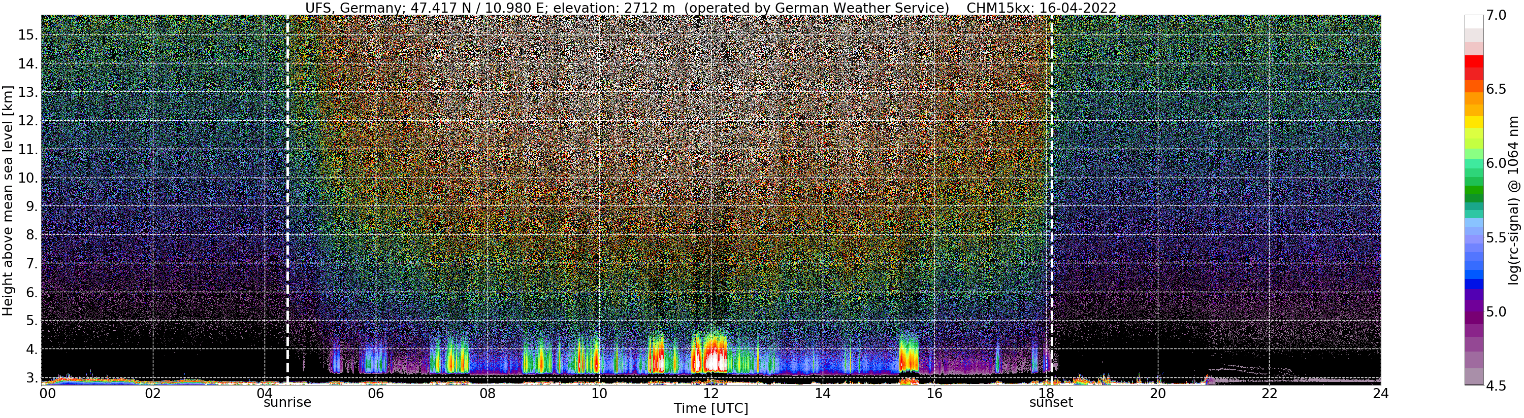Click the colorbar tick value "6.0"
Viewport: 1524px width, 418px height.
click(x=1496, y=164)
